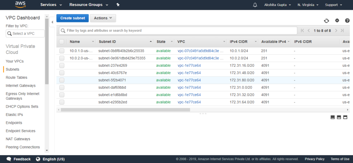
Task: Open the Privacy Policy link
Action: click(314, 159)
